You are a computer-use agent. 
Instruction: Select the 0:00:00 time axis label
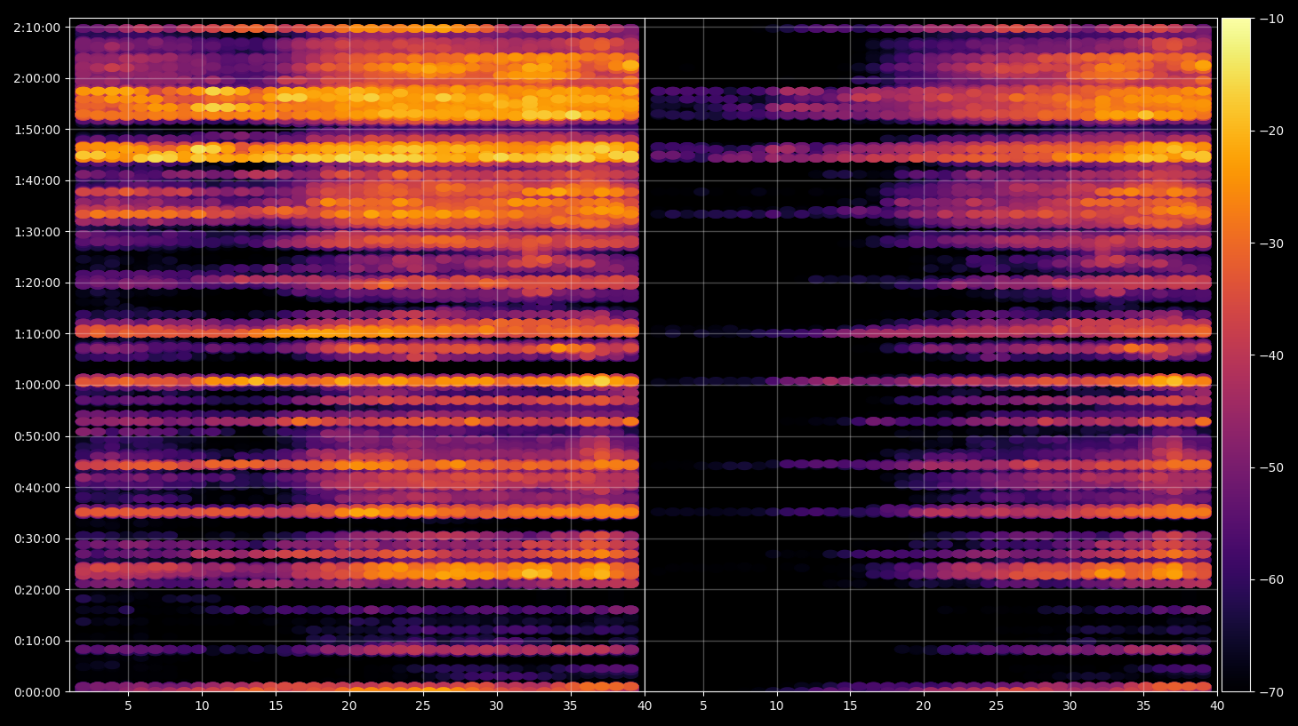[36, 692]
